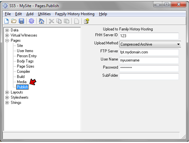The image size is (189, 143).
Task: Select the Compiler tree item
Action: pos(23,71)
